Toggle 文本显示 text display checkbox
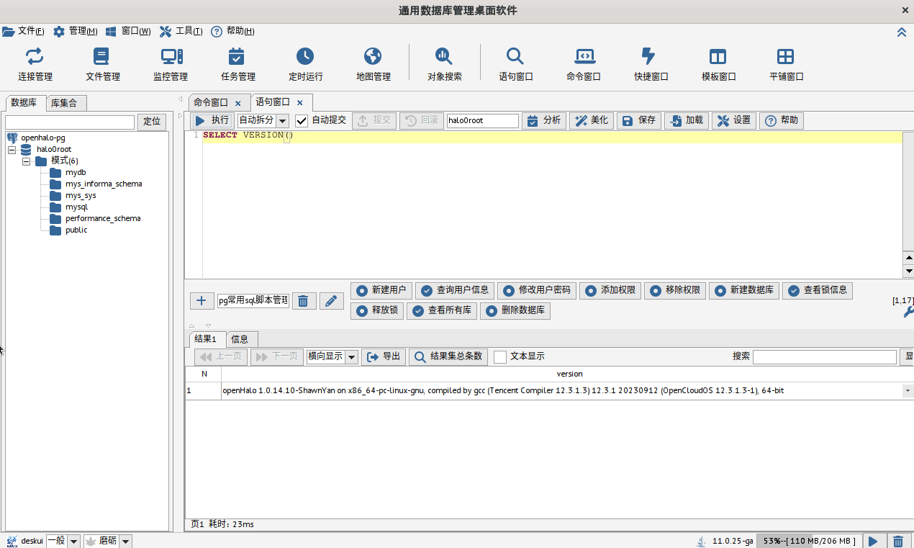 (500, 357)
